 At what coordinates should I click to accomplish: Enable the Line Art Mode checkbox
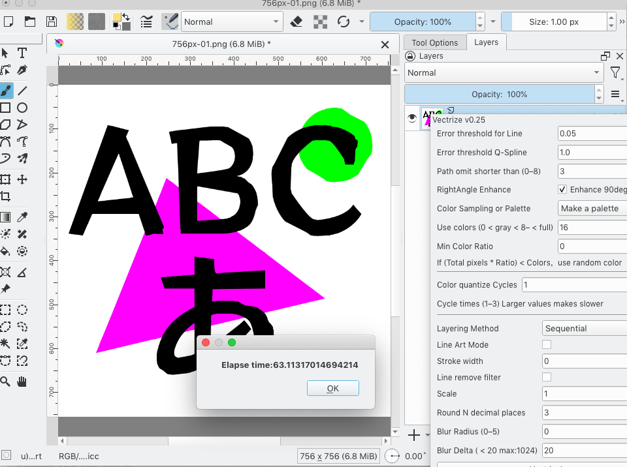pos(547,344)
